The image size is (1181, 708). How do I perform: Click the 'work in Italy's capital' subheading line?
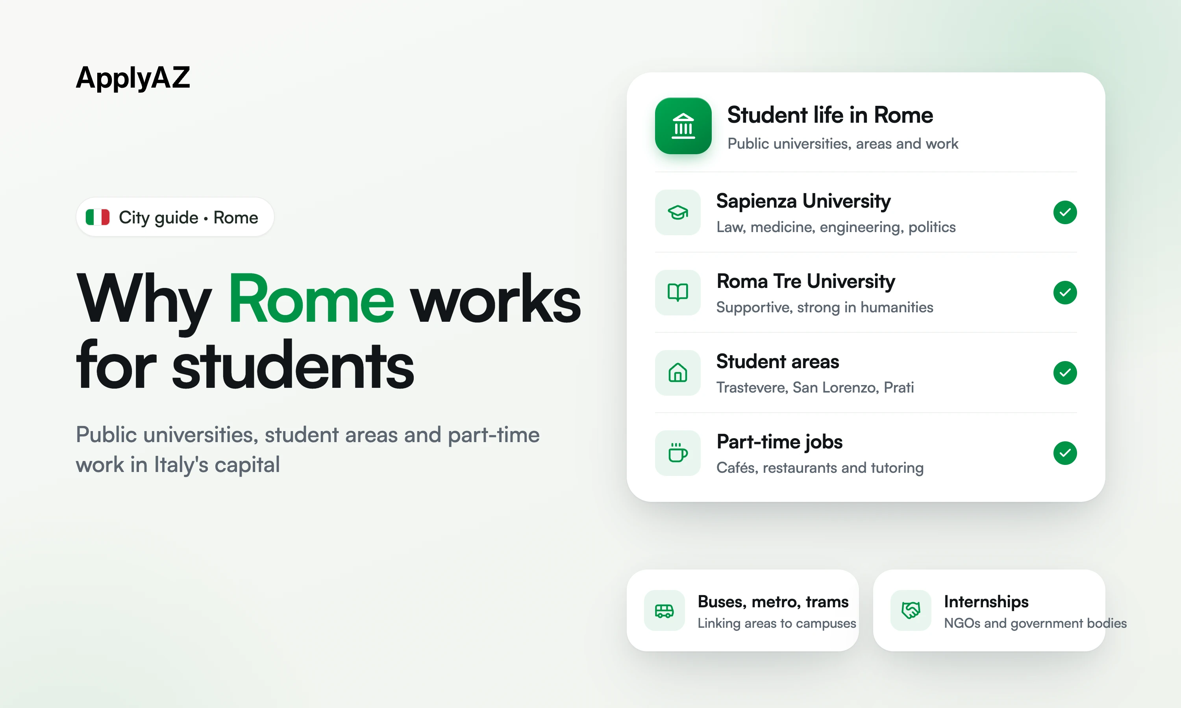click(x=178, y=465)
